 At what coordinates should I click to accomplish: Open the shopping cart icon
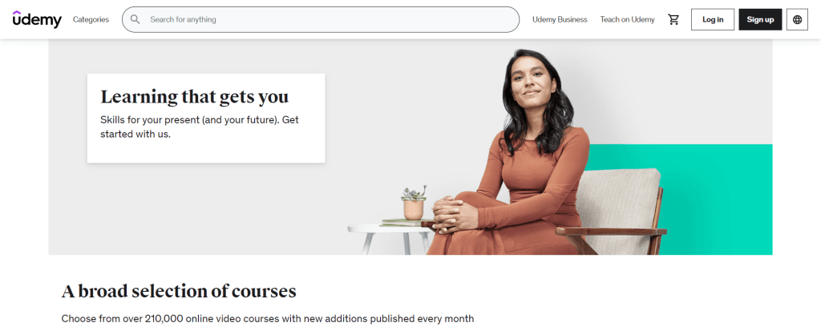pos(673,19)
